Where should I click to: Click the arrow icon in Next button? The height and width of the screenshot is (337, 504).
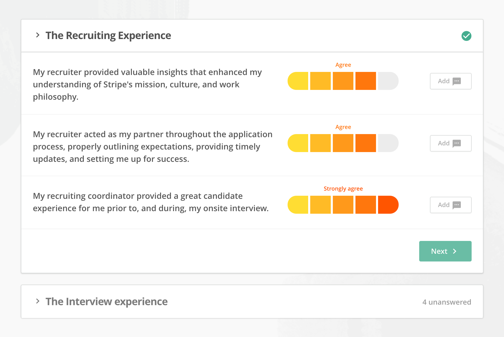(455, 251)
